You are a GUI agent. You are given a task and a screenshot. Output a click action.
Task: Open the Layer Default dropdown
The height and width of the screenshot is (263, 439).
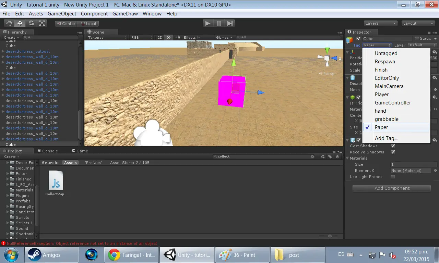[x=423, y=45]
